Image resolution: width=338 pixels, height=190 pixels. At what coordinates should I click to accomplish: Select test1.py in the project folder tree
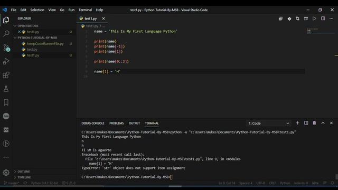point(33,55)
